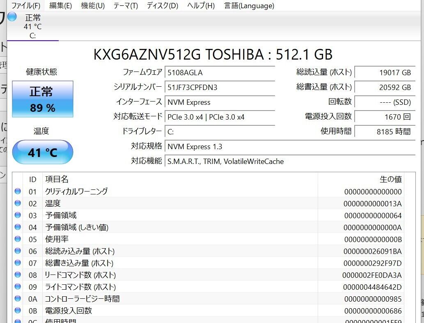Click status orb for row 02 温度

18,203
